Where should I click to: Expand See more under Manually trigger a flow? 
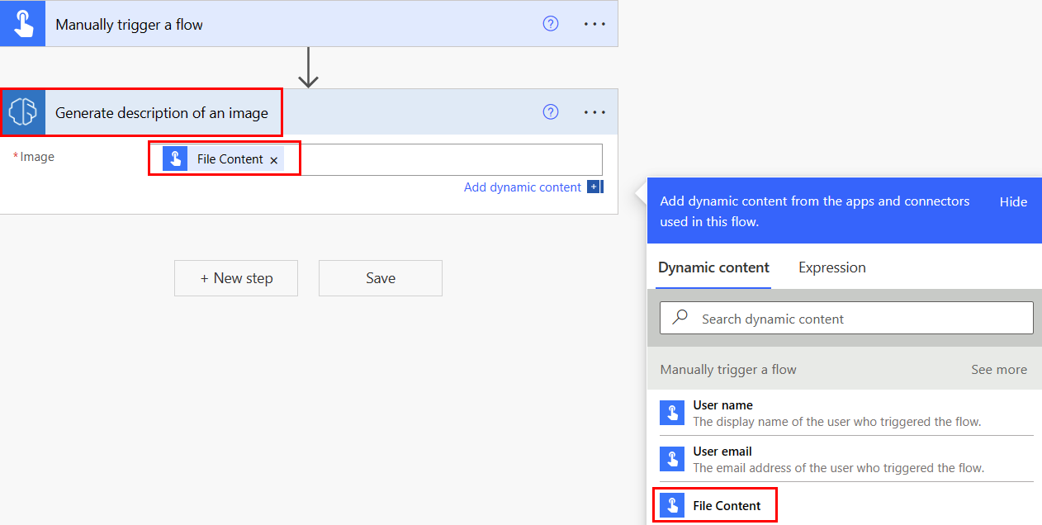pyautogui.click(x=998, y=369)
